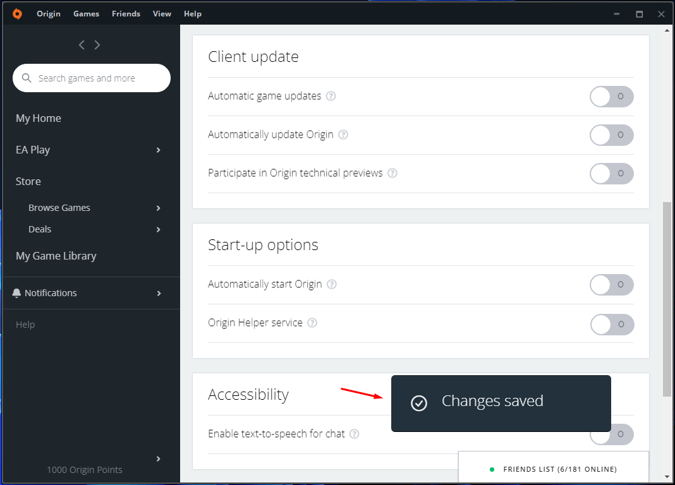This screenshot has height=485, width=675.
Task: Maximize the Origin window
Action: click(639, 14)
